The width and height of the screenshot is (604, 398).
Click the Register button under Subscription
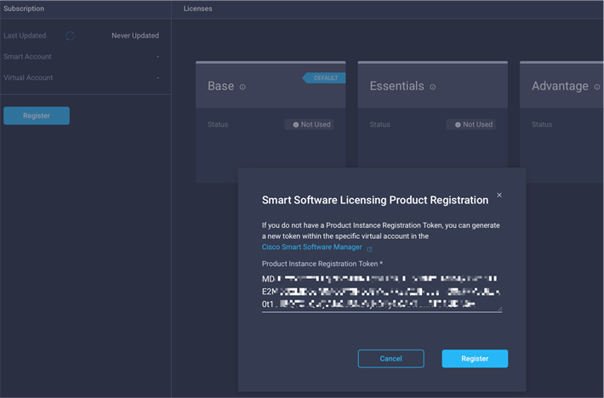(x=37, y=116)
